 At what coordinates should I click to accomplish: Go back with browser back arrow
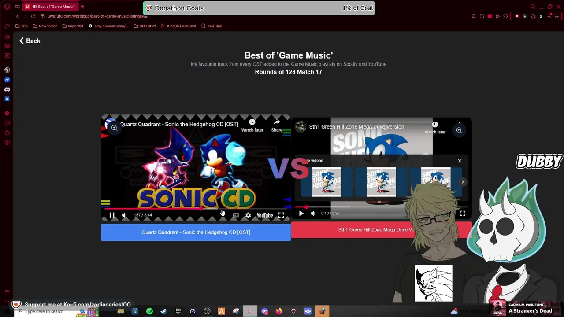click(18, 16)
